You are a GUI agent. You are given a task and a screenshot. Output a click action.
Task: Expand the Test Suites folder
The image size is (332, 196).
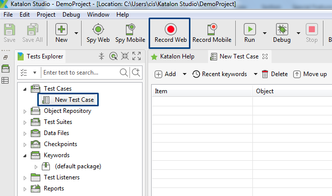(x=25, y=122)
